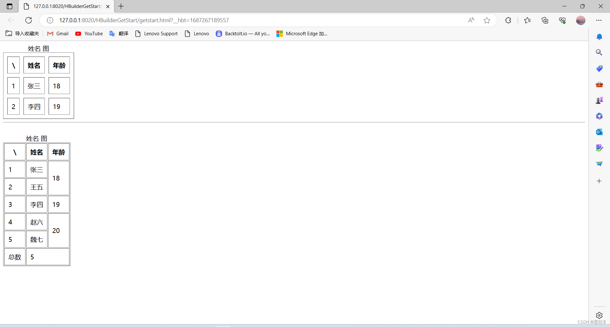Open sidebar search magnifier icon
Viewport: 610px width, 327px height.
(599, 52)
